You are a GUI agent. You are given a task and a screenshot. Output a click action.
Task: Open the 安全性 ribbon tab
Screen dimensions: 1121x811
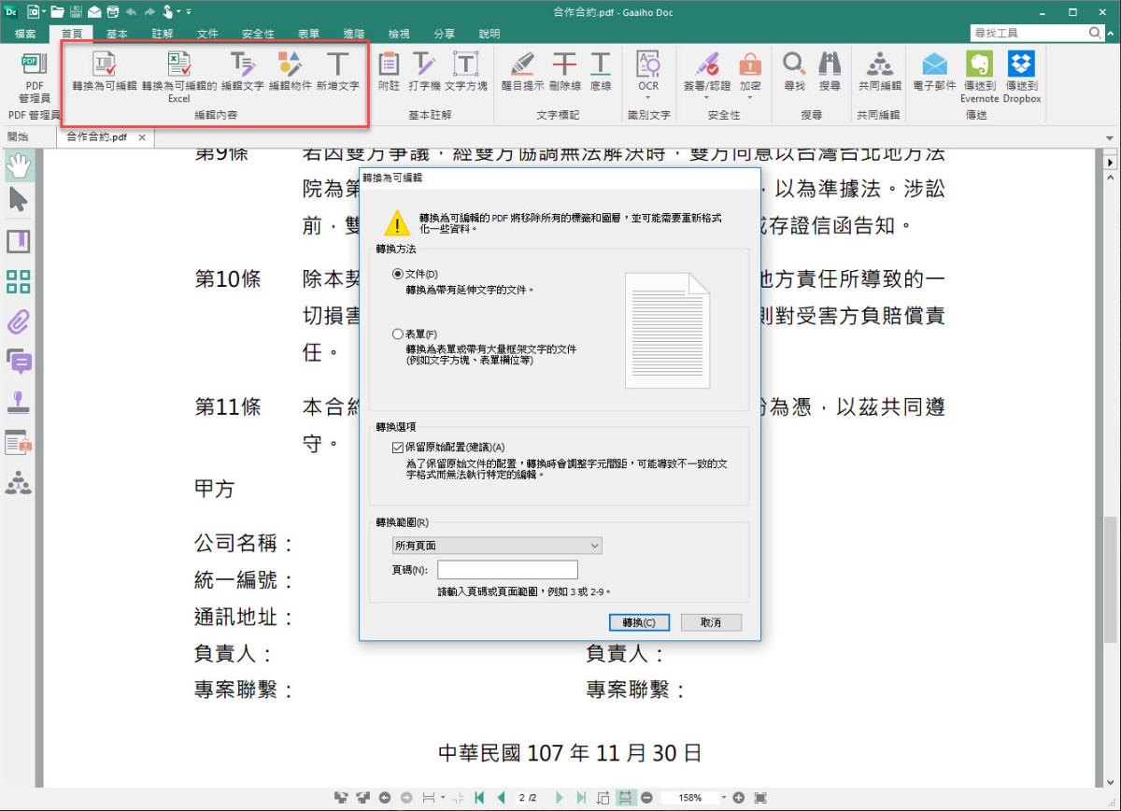[258, 34]
